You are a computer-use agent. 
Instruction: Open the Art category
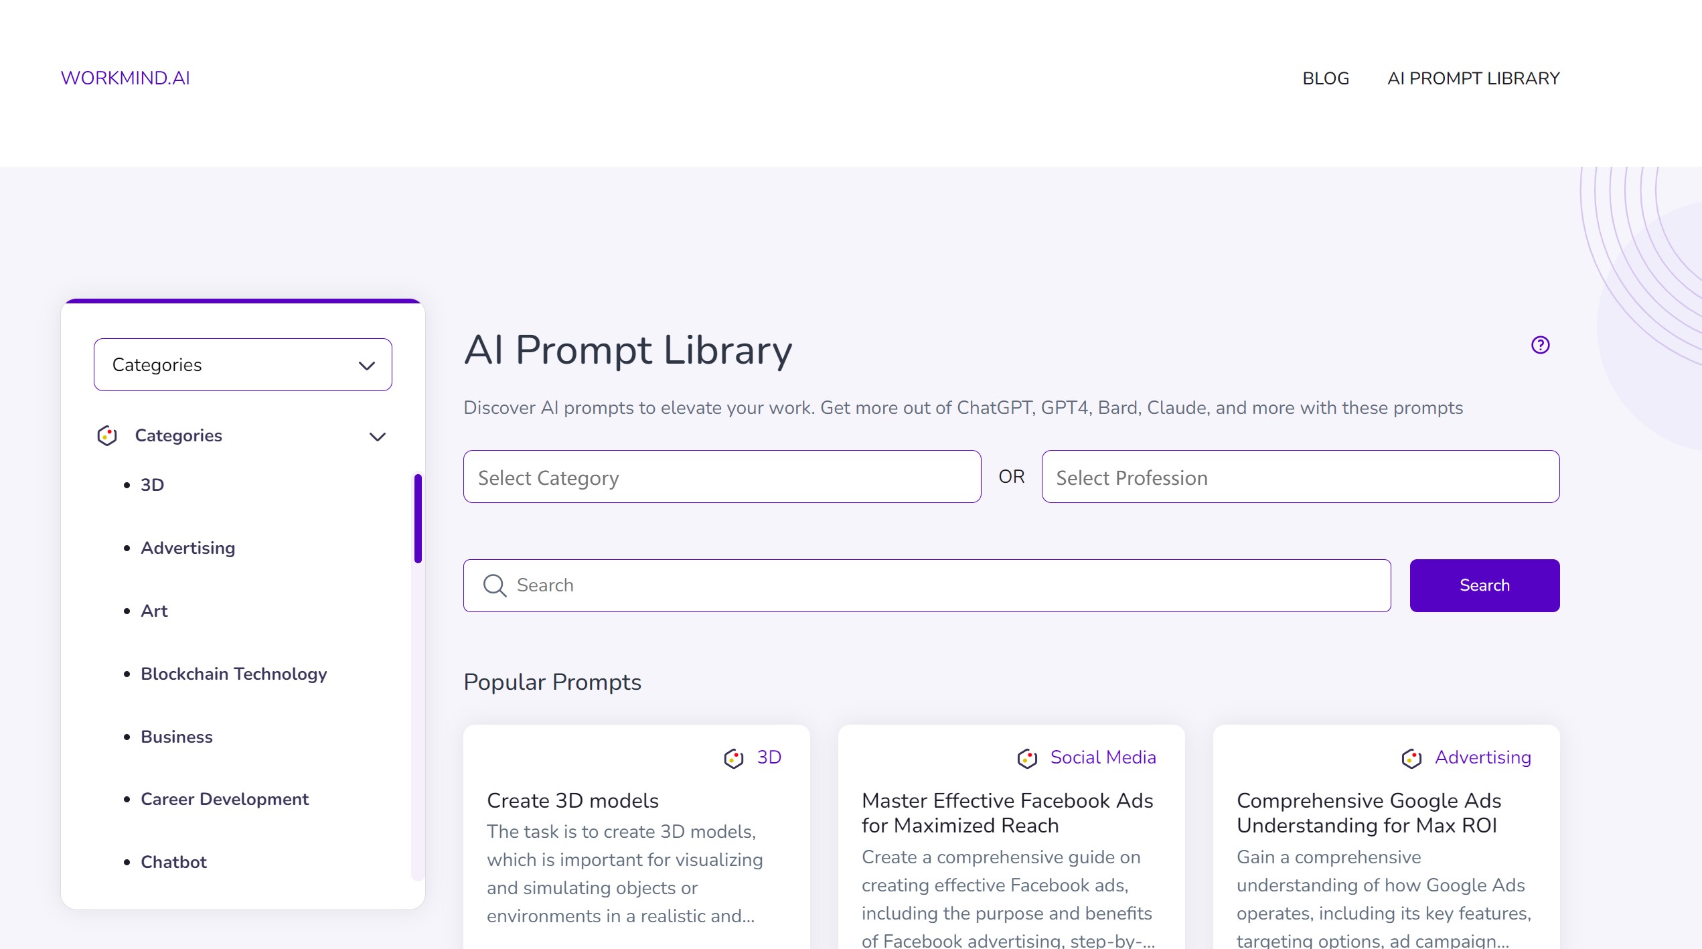153,610
